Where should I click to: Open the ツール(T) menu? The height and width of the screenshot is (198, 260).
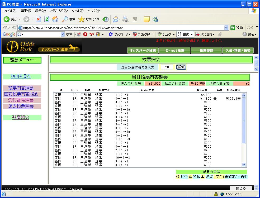(x=77, y=11)
